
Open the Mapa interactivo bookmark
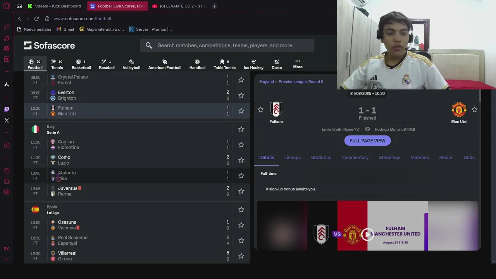[102, 29]
